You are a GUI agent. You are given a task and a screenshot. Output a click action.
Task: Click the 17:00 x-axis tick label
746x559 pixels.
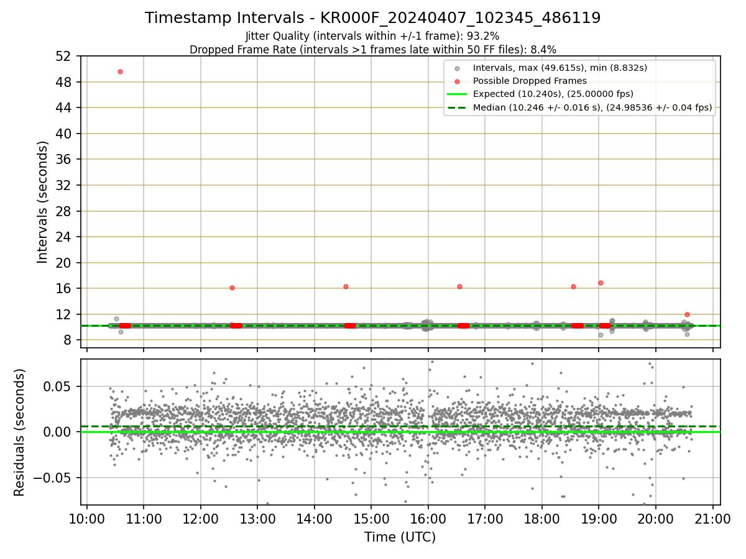click(485, 519)
